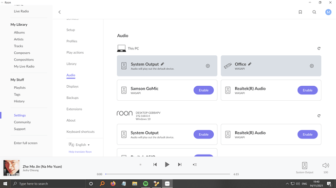Browse Compositions in My Library

click(x=24, y=60)
